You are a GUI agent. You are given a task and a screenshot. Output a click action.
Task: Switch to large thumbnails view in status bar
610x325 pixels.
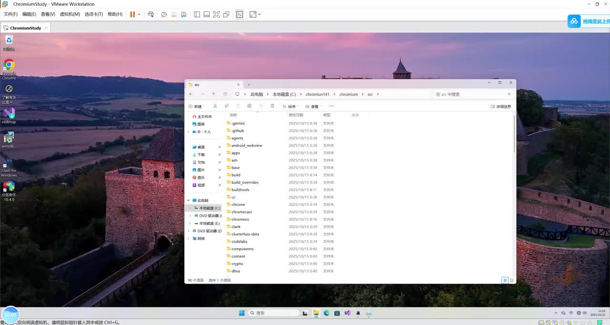(512, 280)
